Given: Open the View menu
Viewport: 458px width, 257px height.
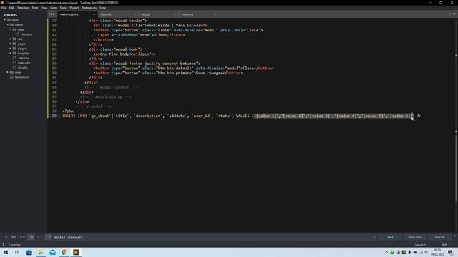Looking at the screenshot, I should point(44,8).
